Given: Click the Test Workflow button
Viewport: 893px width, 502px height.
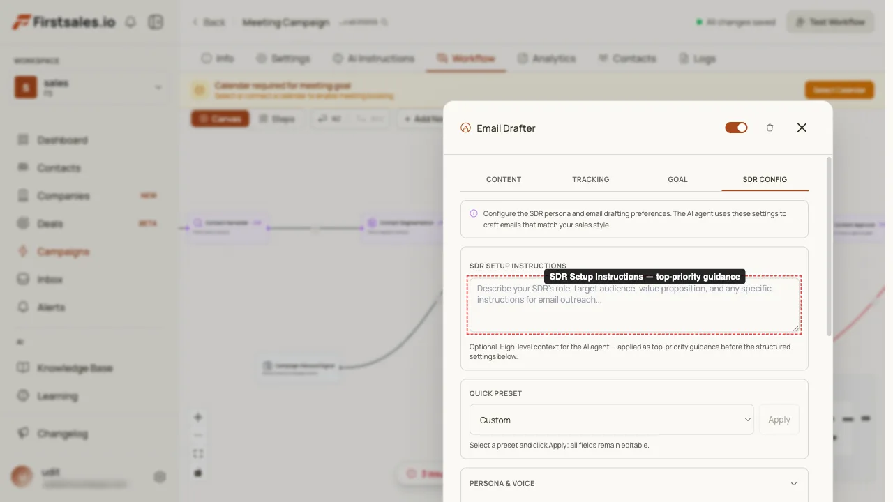Looking at the screenshot, I should 830,22.
